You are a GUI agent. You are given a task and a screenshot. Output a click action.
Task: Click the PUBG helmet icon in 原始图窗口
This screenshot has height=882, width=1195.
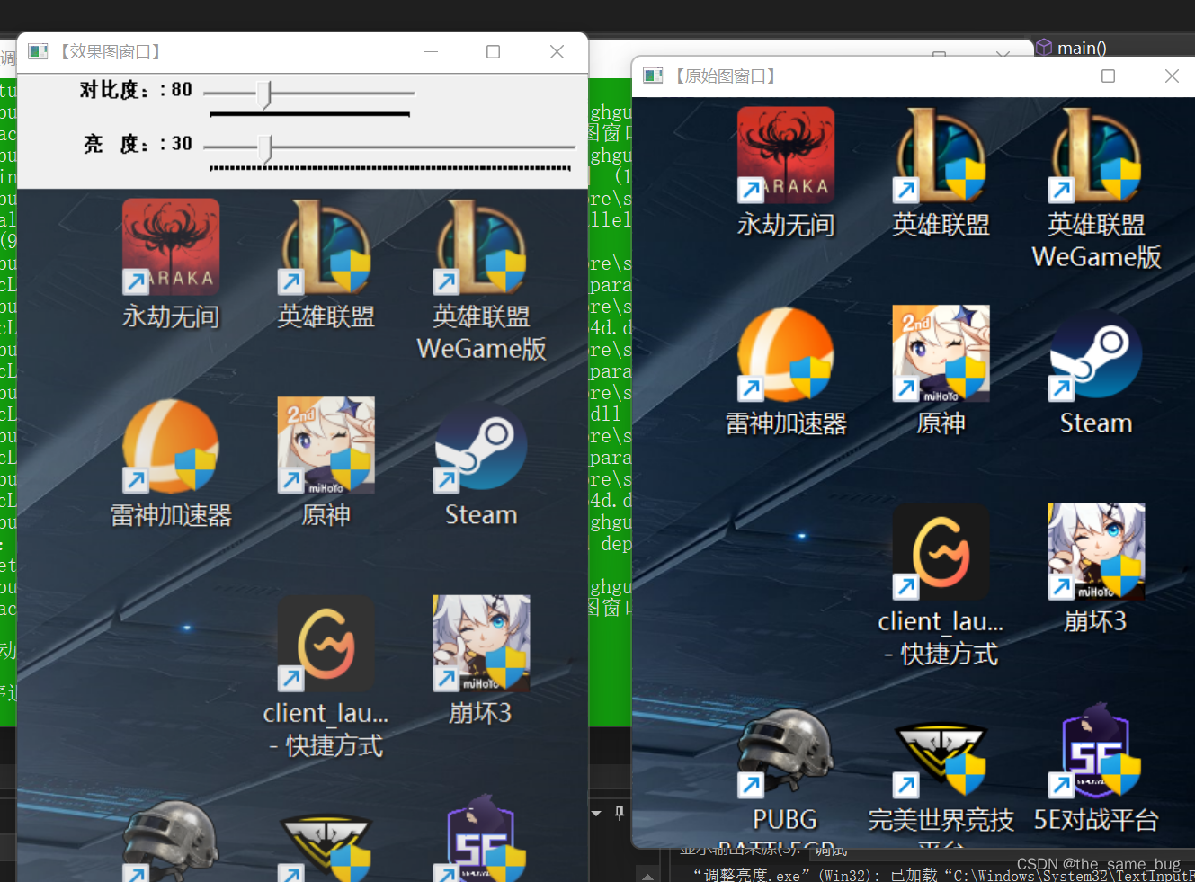pyautogui.click(x=786, y=752)
